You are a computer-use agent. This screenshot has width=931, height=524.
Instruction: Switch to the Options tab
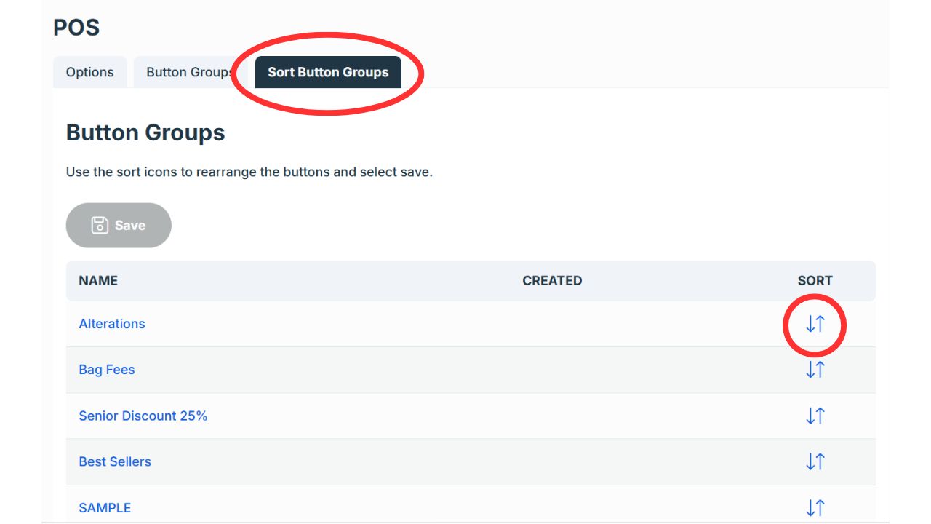[90, 72]
